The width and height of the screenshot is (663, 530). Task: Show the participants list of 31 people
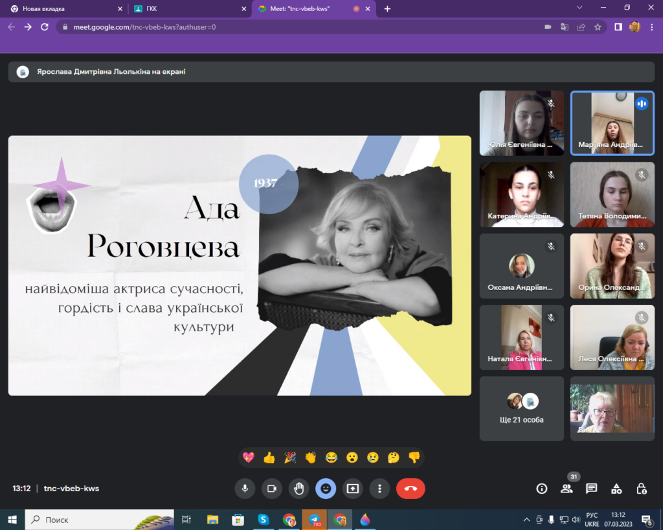pos(567,489)
